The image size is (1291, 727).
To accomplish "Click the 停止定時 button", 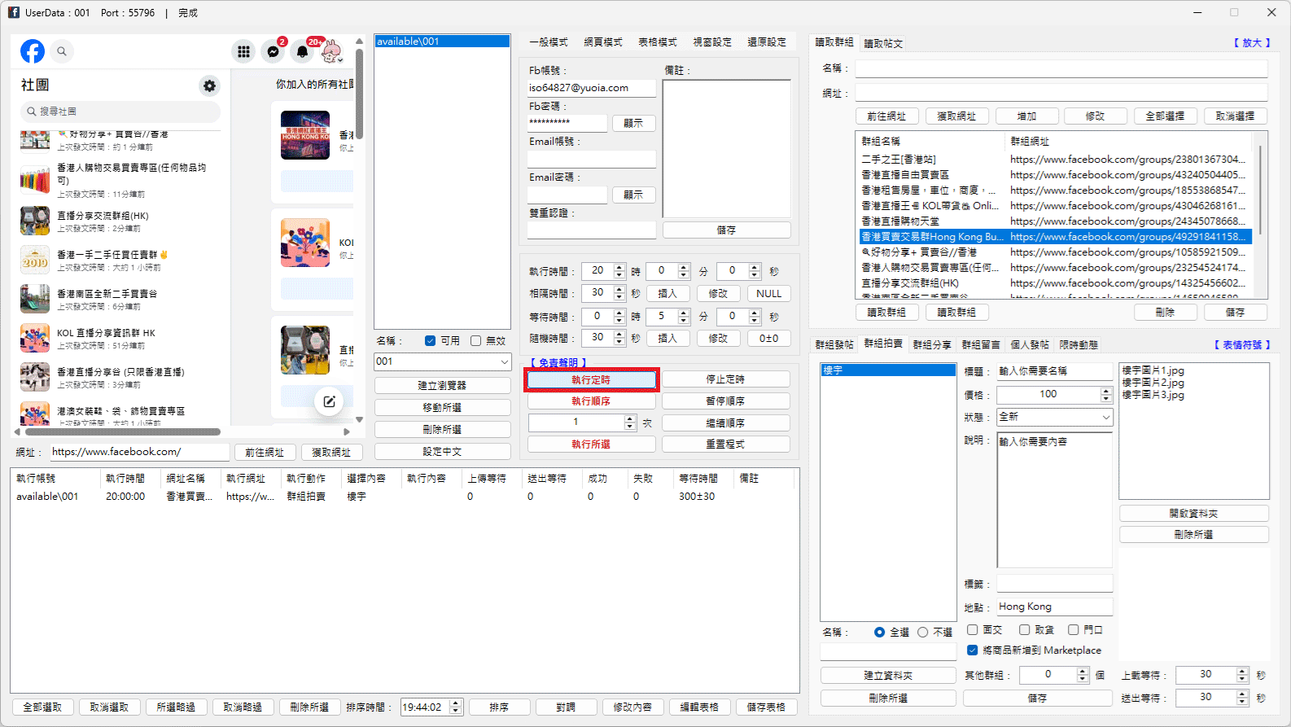I will tap(725, 379).
